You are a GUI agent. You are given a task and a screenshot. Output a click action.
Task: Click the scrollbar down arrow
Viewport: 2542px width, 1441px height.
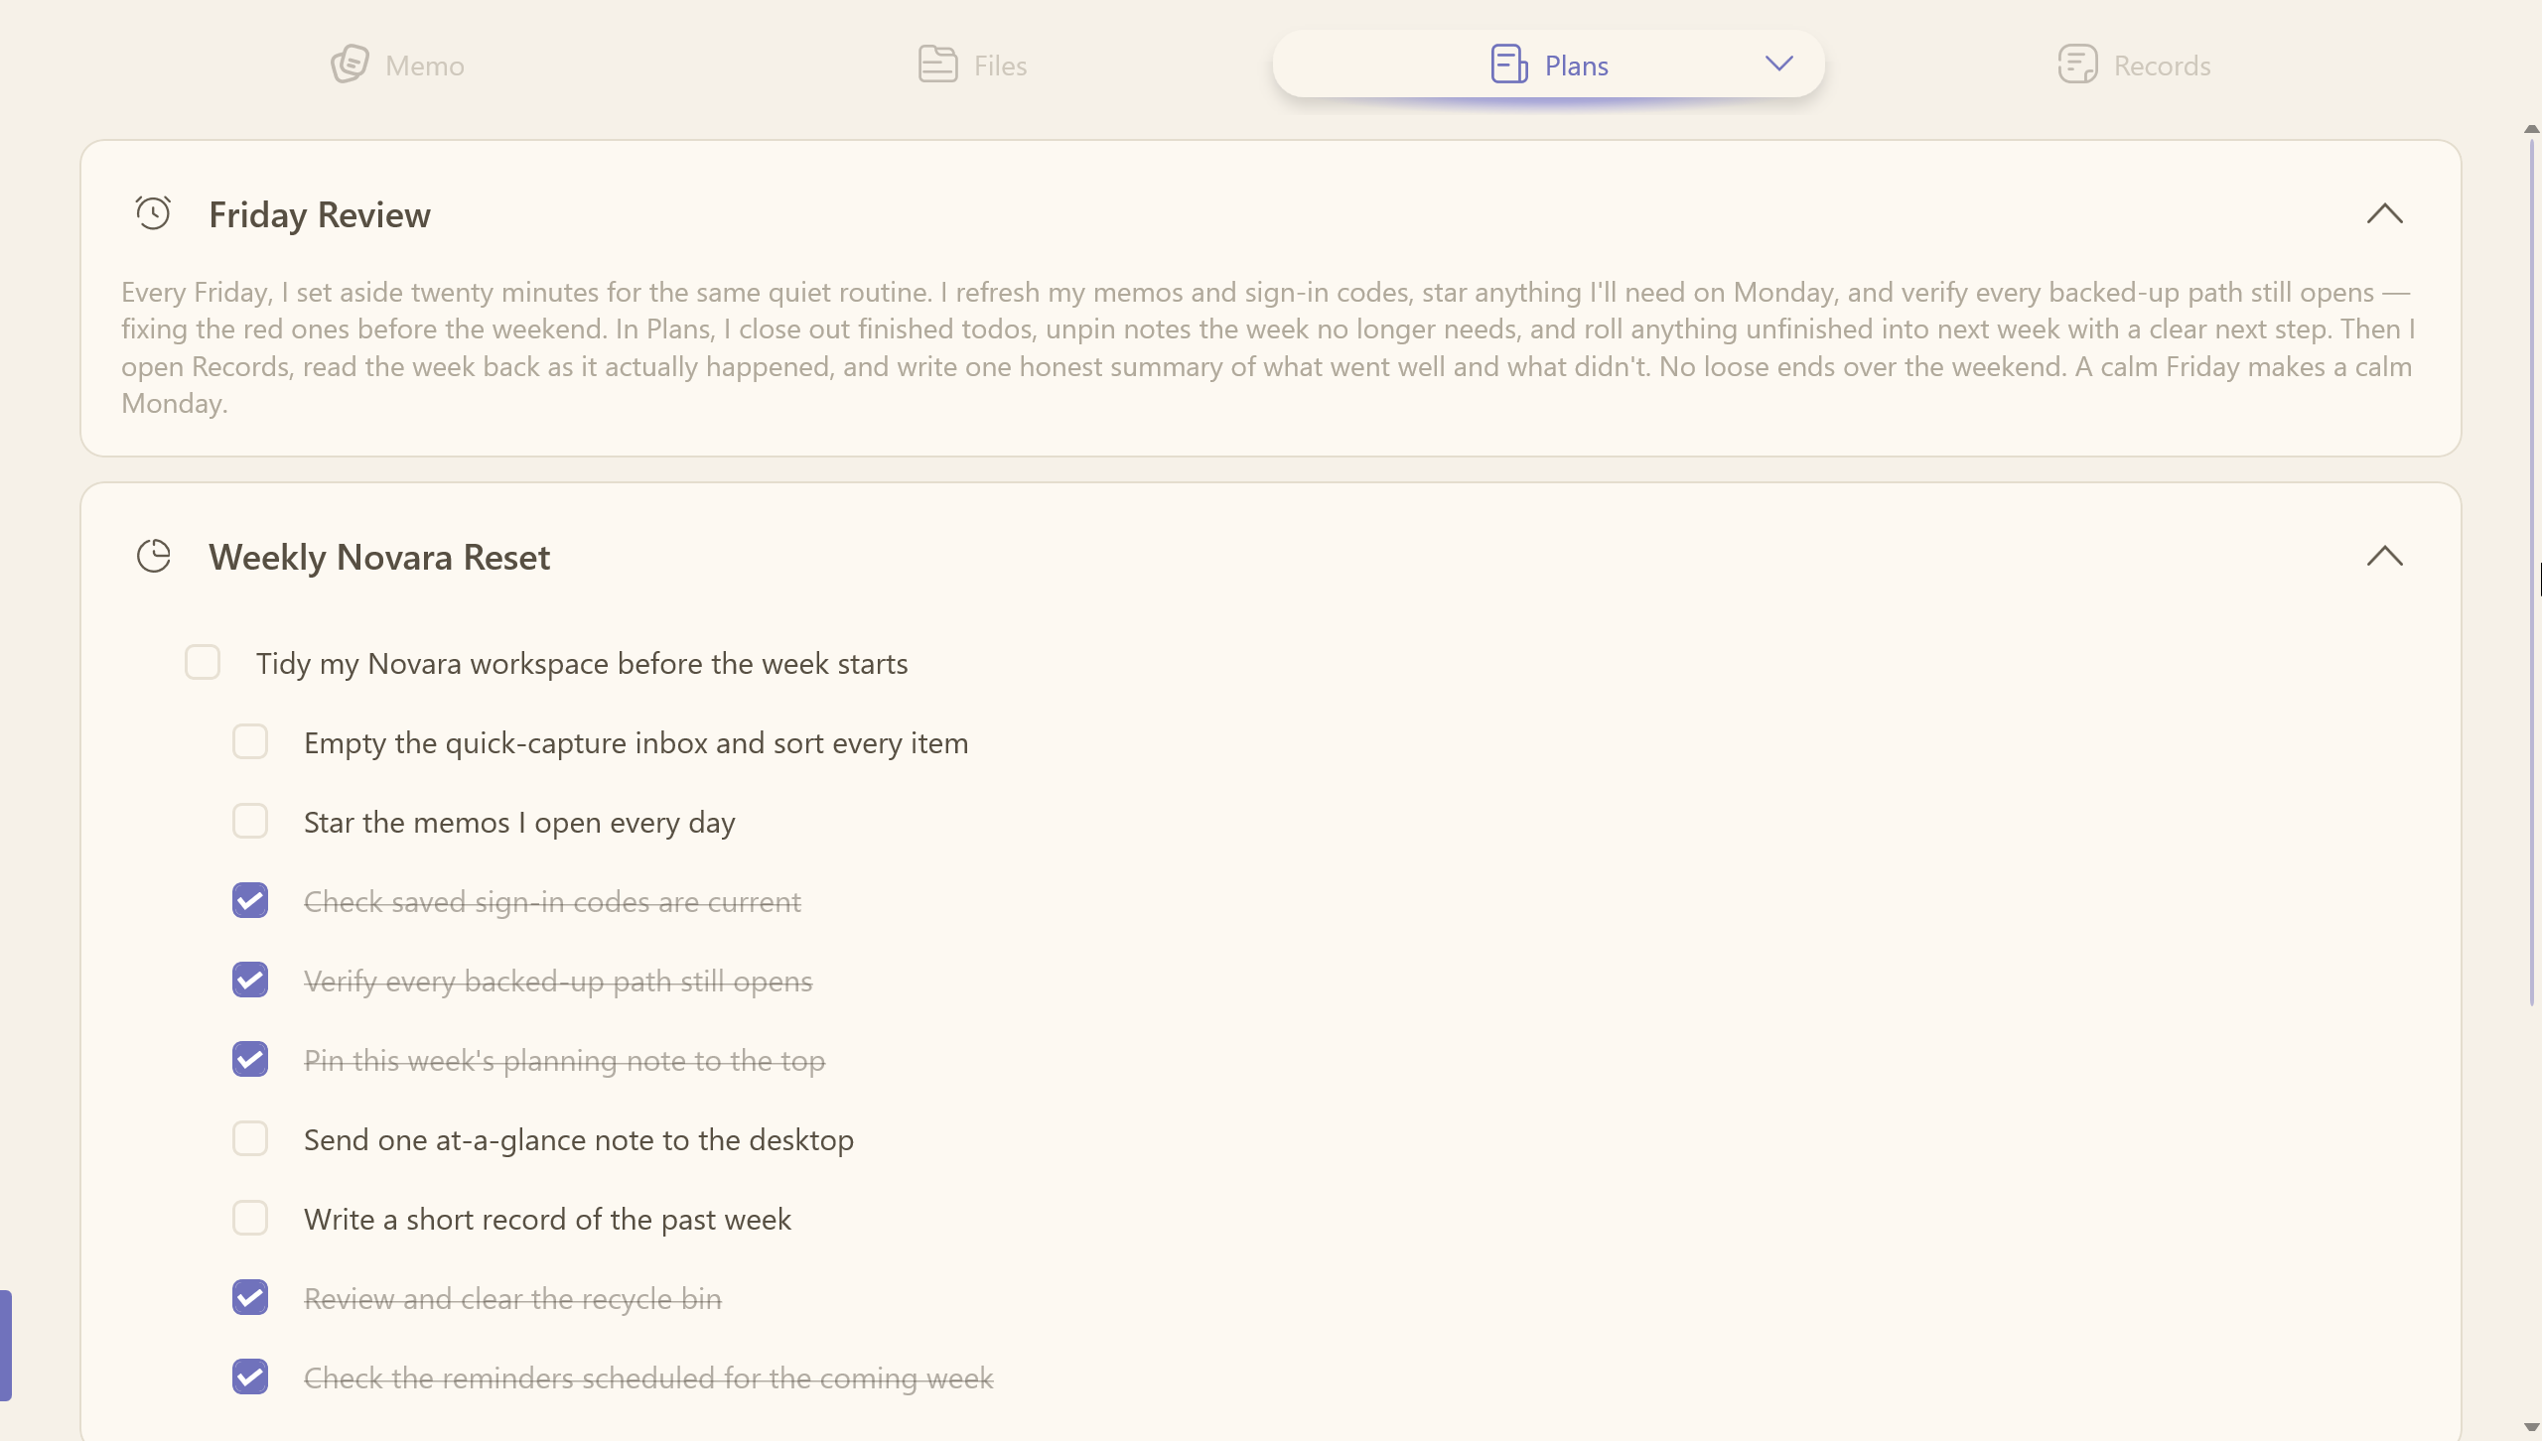pos(2532,1427)
